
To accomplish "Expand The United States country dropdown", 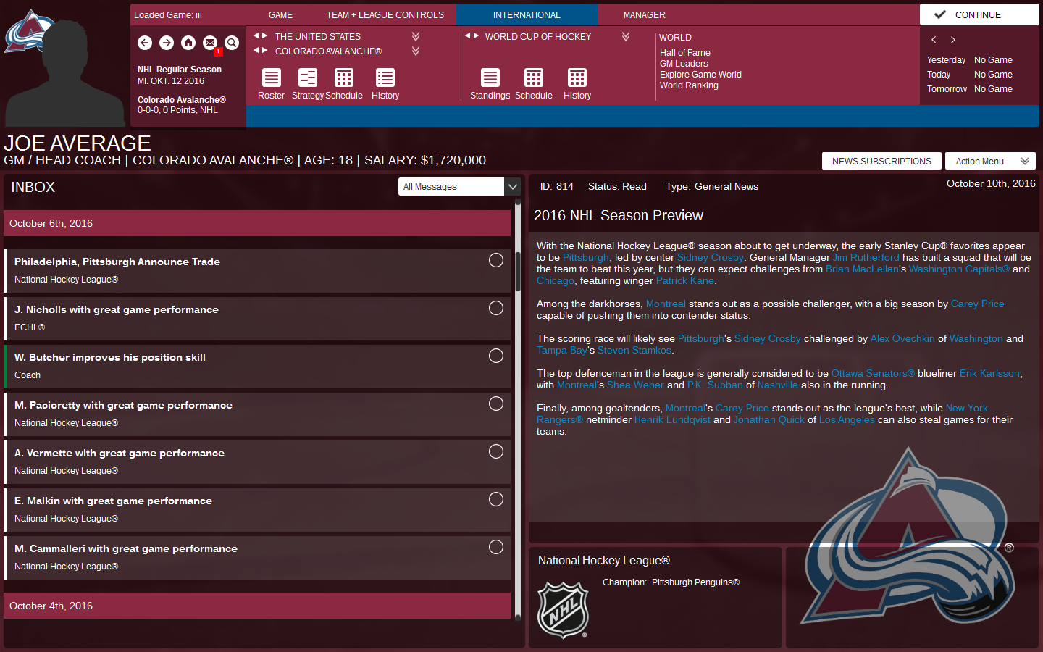I will [x=416, y=36].
